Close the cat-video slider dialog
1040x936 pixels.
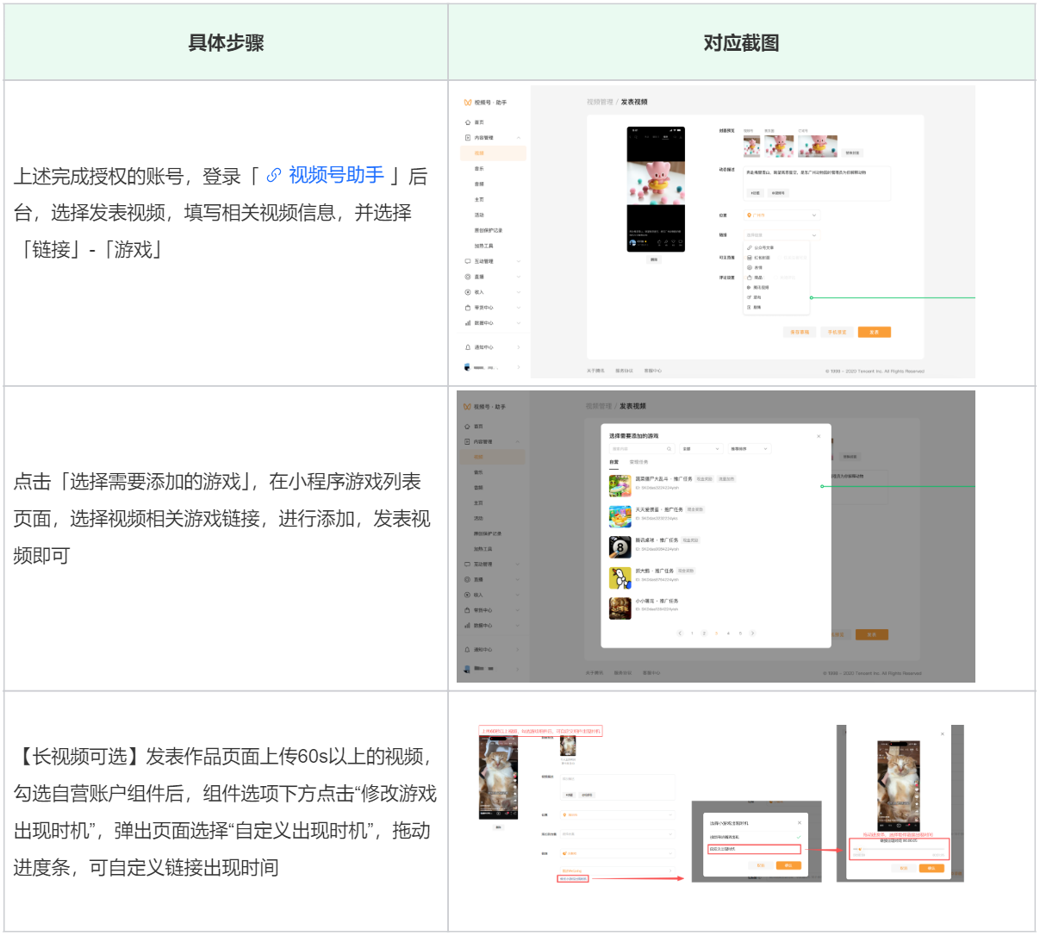(943, 733)
